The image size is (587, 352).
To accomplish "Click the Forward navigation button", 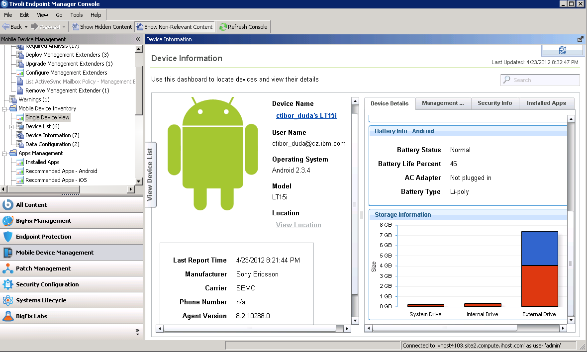I will [x=45, y=26].
